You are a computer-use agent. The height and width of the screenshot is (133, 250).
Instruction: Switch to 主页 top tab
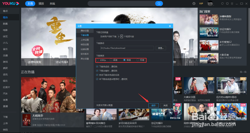coord(30,3)
